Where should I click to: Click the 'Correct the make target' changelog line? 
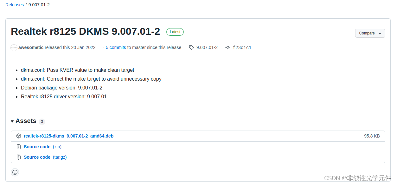point(91,79)
